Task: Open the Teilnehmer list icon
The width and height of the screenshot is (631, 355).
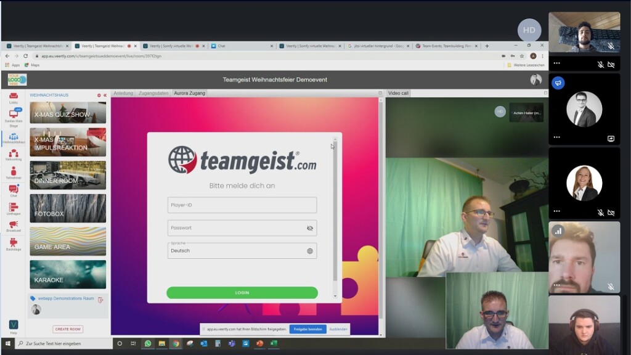Action: 14,173
